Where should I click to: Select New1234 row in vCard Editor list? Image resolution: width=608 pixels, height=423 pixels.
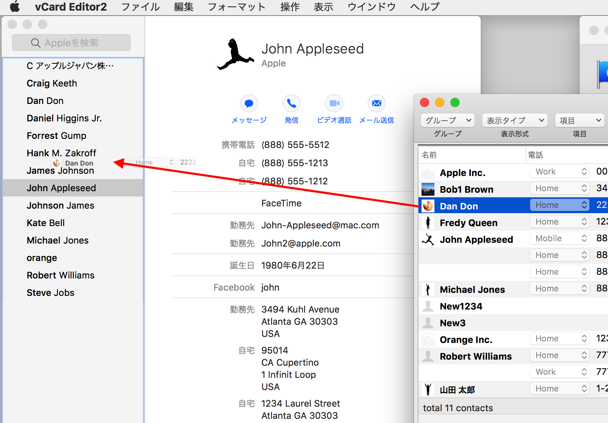click(513, 306)
